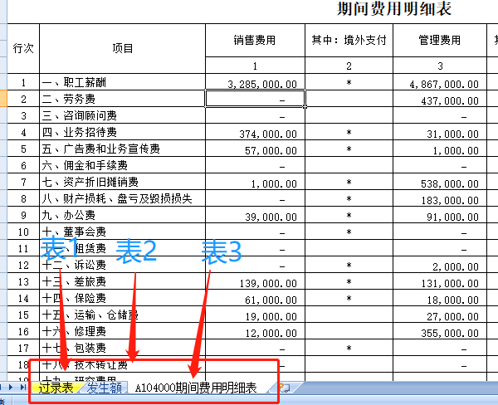Click the 18,000.00 cell
This screenshot has width=498, height=405.
click(x=440, y=298)
